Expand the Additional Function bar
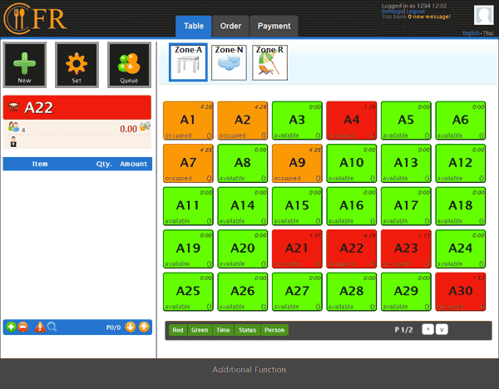Image resolution: width=499 pixels, height=389 pixels. [249, 370]
